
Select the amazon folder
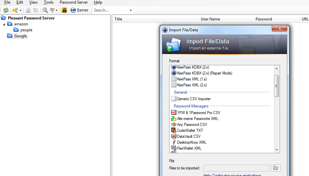(x=21, y=24)
